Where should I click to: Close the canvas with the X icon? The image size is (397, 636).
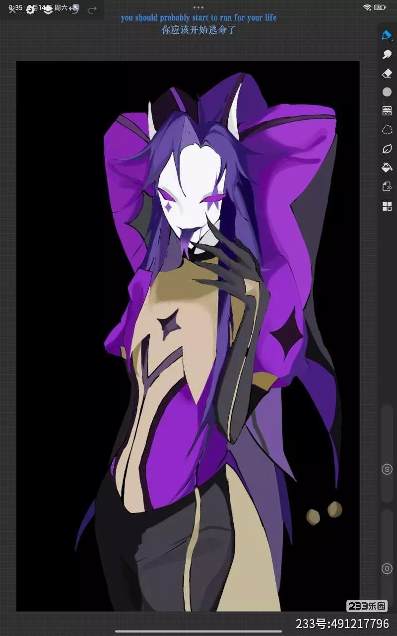(x=12, y=10)
